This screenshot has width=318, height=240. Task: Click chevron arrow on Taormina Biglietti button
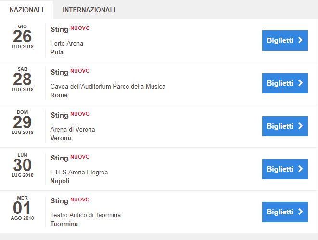click(301, 212)
